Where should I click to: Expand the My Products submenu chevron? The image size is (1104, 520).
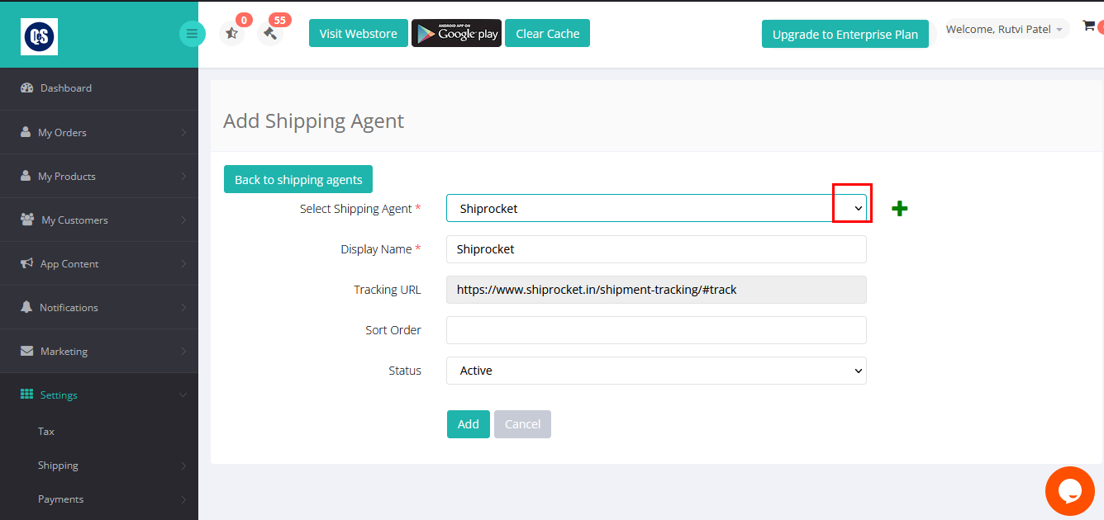183,176
